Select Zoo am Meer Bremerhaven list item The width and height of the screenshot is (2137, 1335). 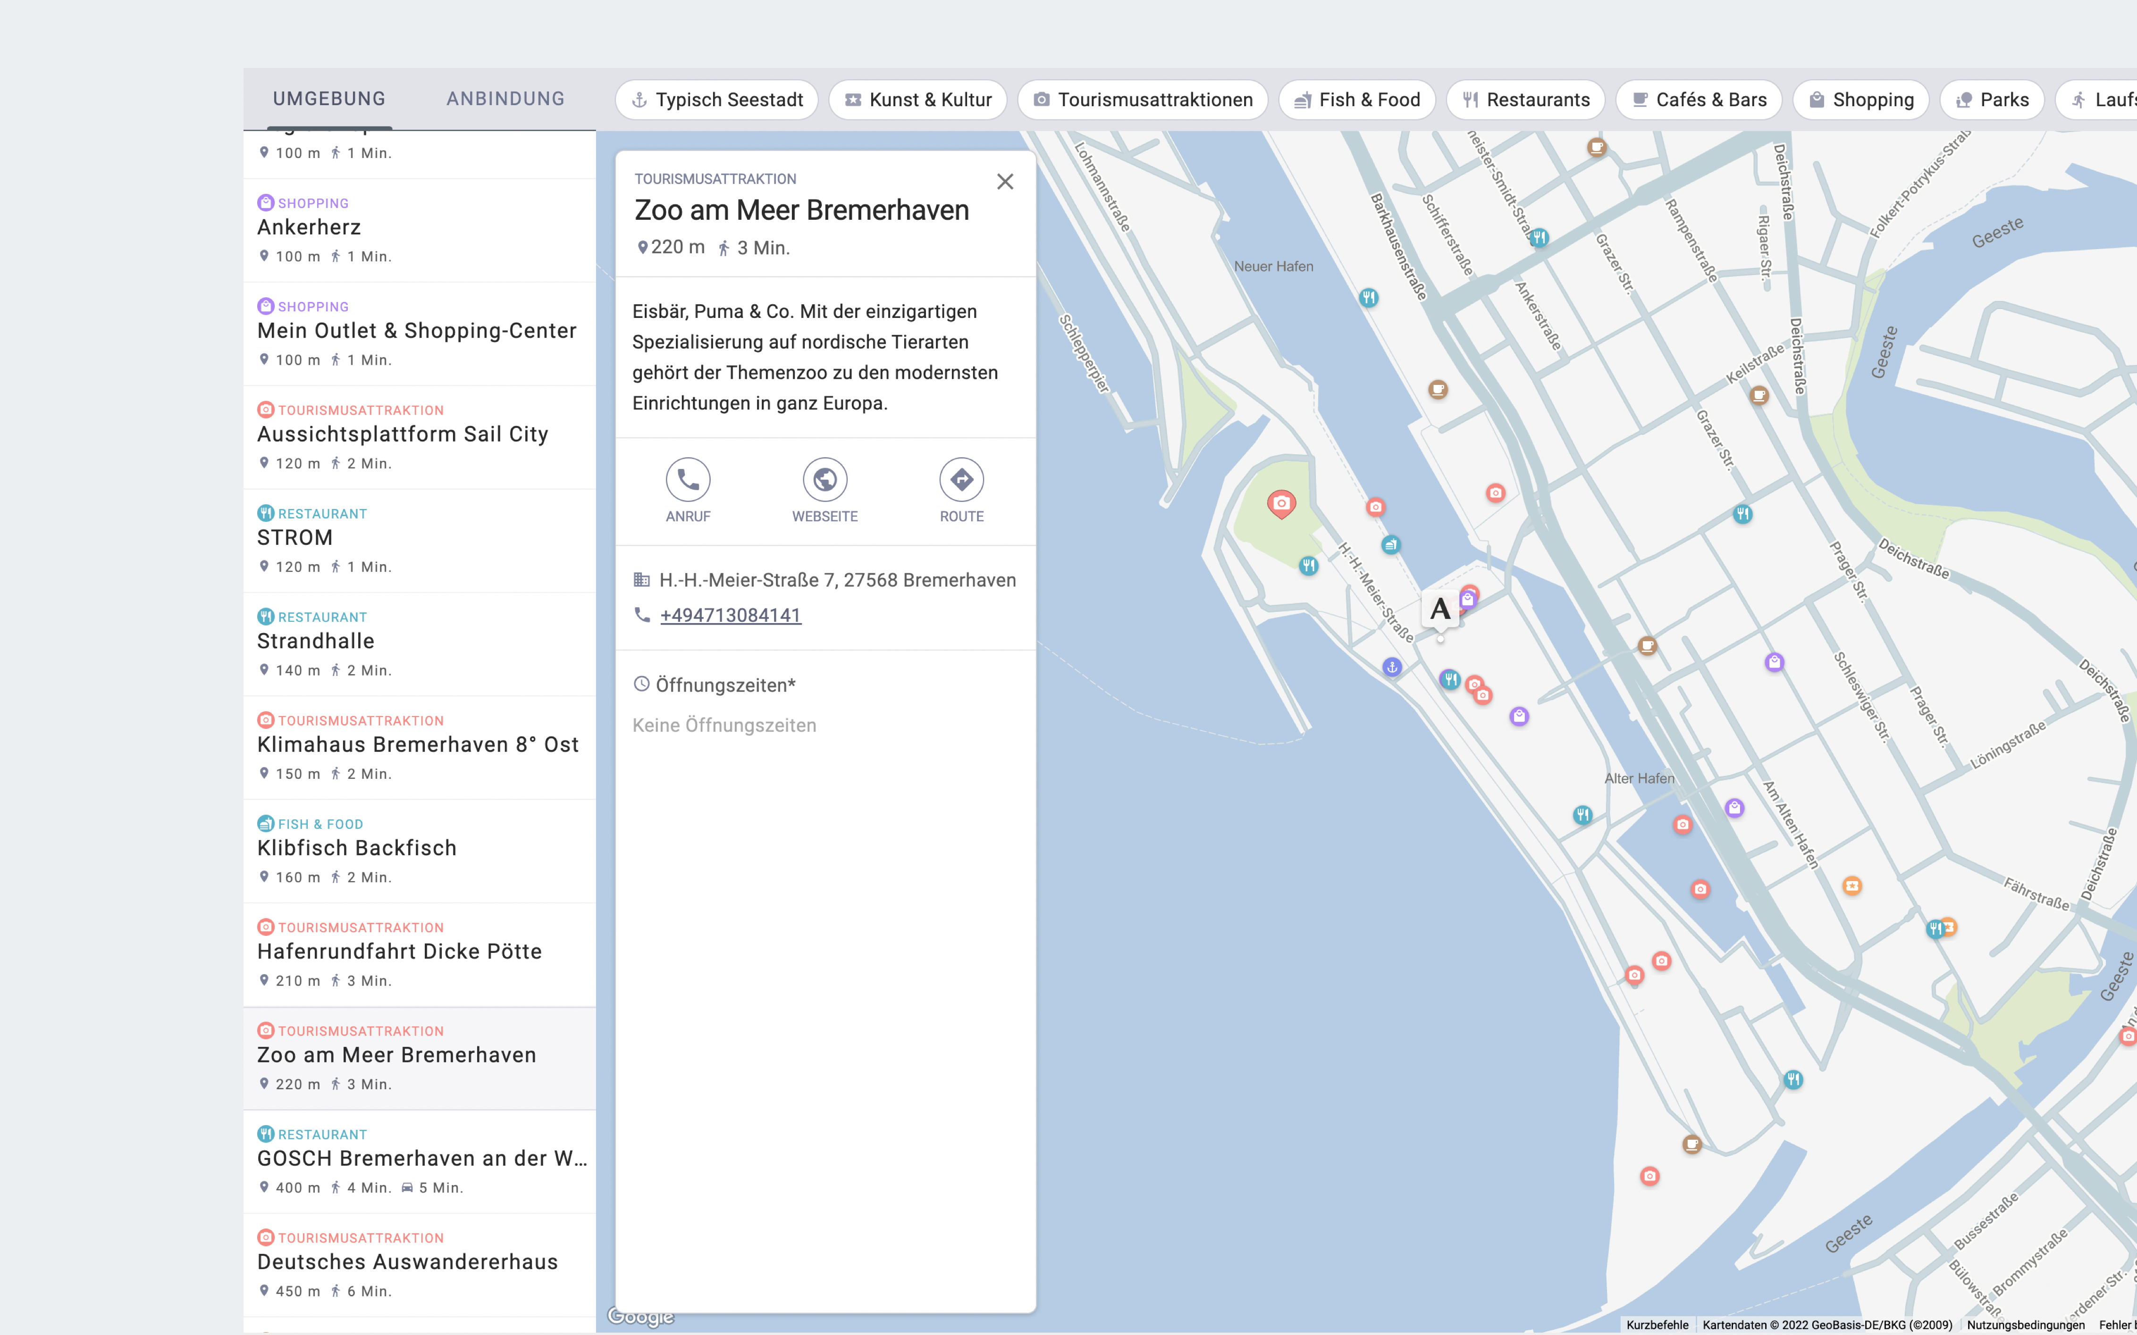(x=420, y=1058)
